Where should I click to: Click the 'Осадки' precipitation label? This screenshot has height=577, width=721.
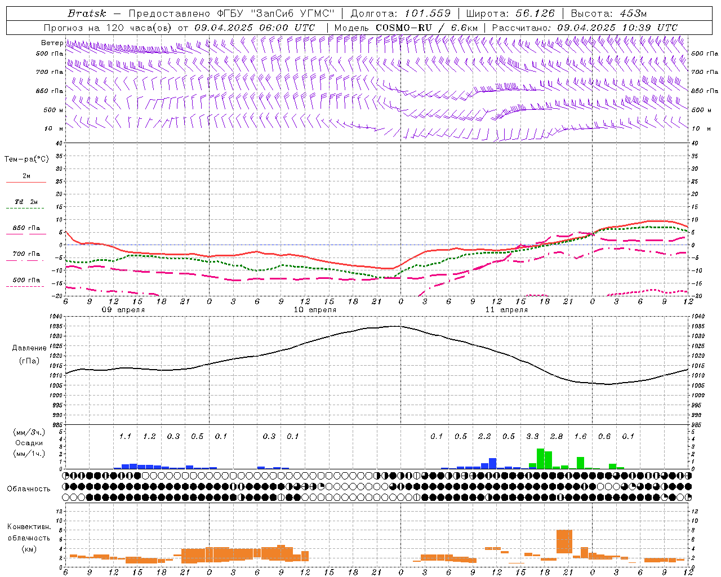point(29,443)
